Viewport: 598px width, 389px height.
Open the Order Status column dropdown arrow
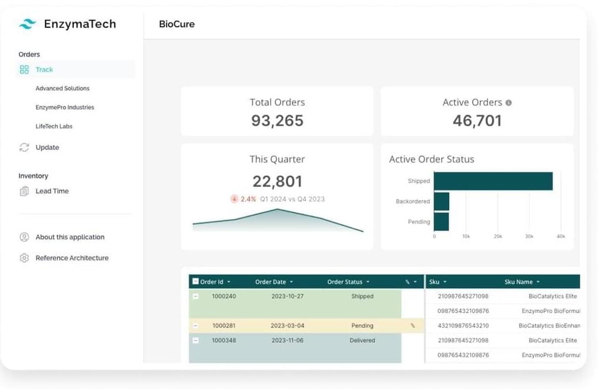point(368,282)
